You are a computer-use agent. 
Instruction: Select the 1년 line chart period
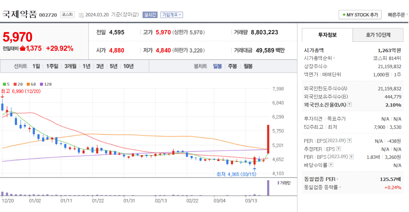(86, 66)
